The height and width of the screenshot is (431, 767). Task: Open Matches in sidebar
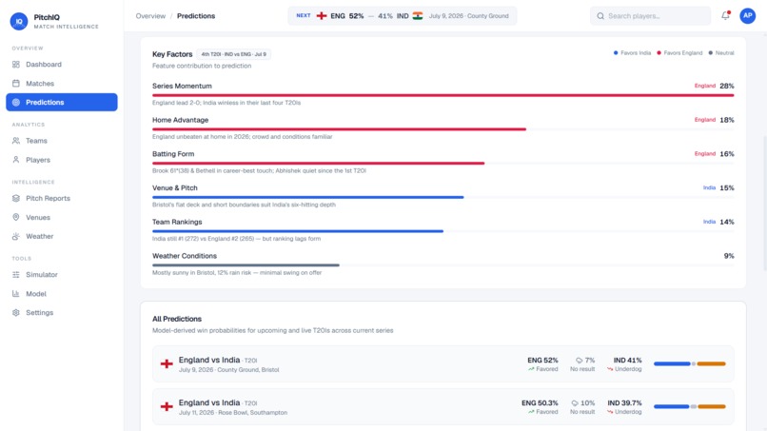point(62,84)
